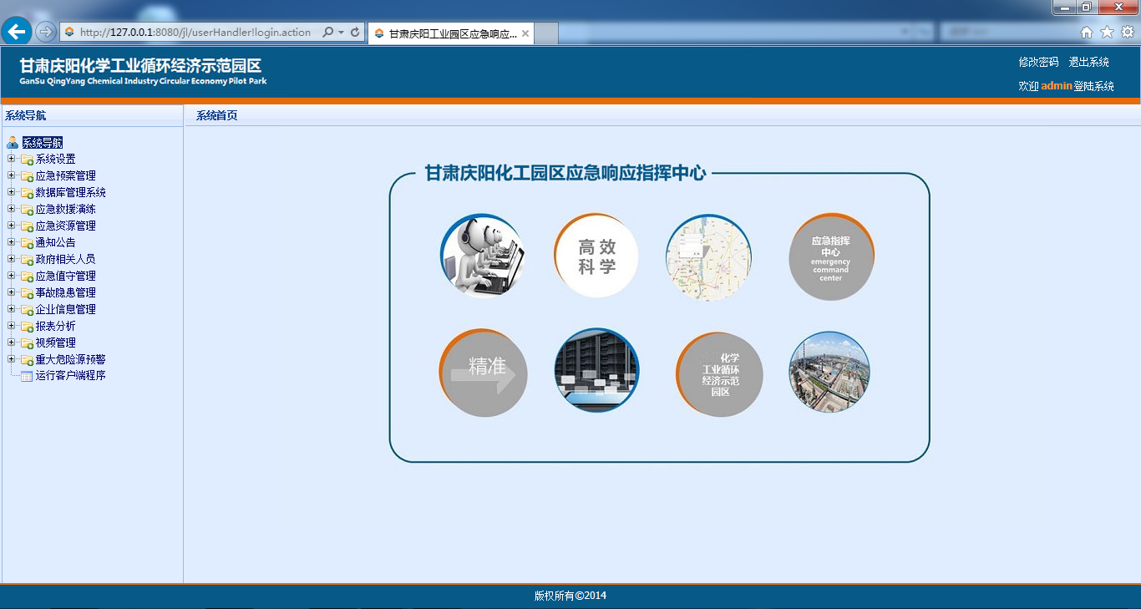This screenshot has height=609, width=1141.
Task: Expand the 应急预案管理 tree node
Action: [x=11, y=175]
